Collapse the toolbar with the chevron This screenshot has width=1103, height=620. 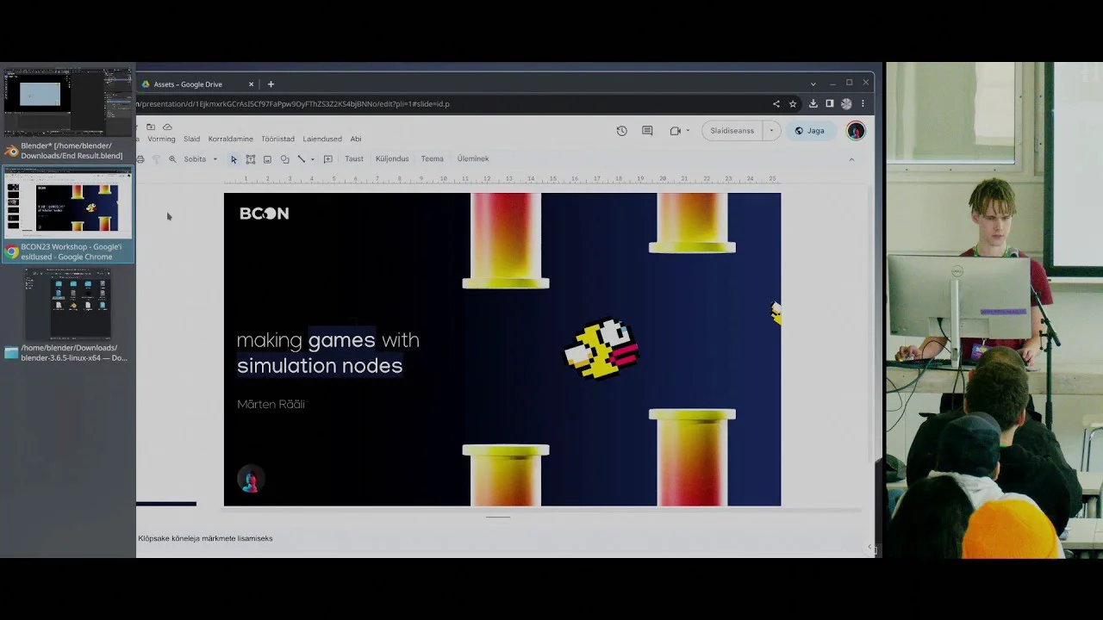pos(851,159)
